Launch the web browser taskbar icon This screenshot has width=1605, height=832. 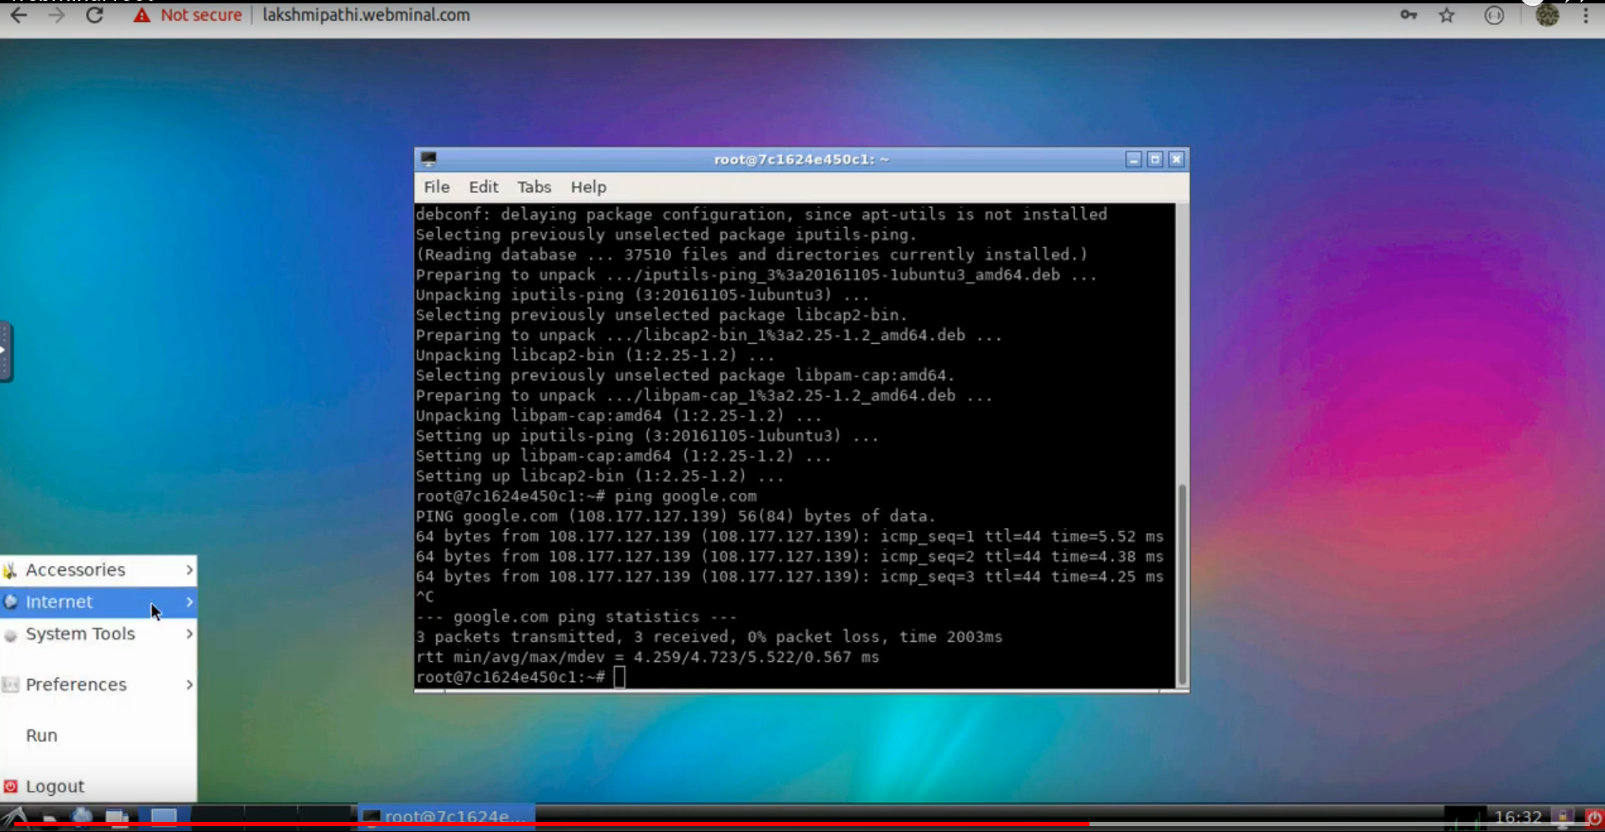click(x=82, y=817)
